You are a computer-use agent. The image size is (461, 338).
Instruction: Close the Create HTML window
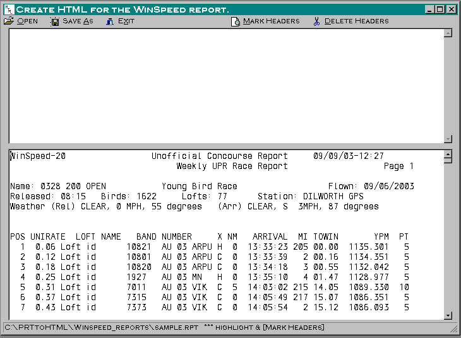tap(452, 9)
